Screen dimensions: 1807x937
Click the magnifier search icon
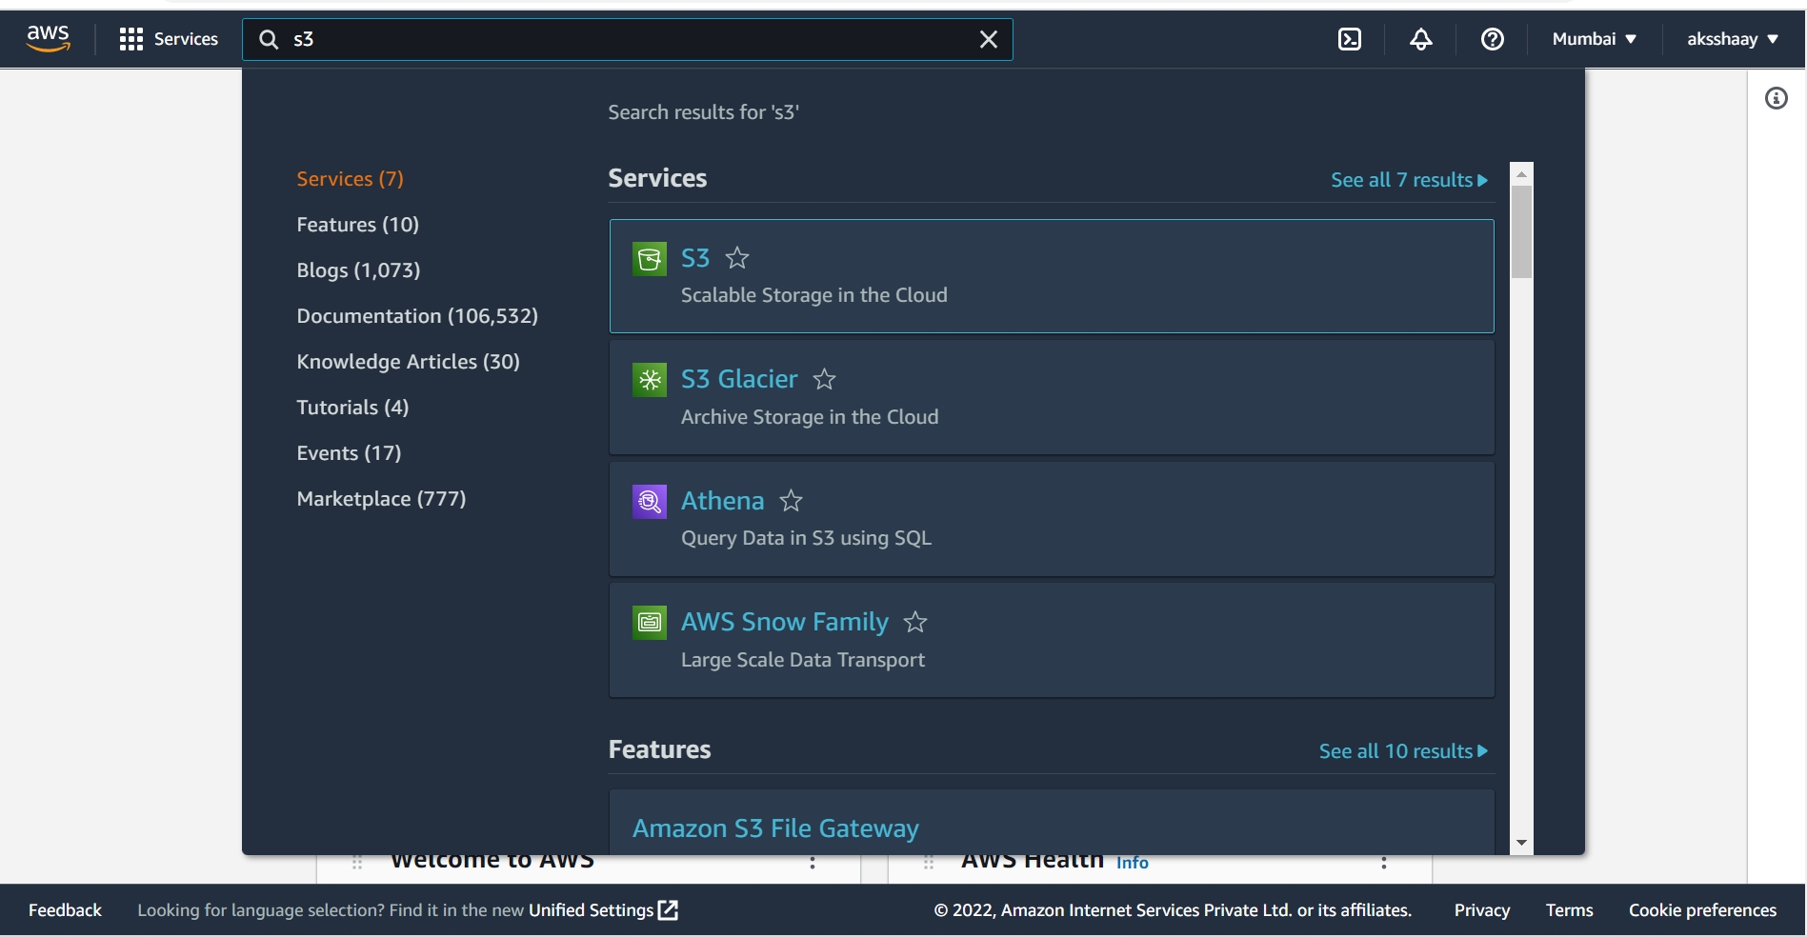pyautogui.click(x=269, y=39)
